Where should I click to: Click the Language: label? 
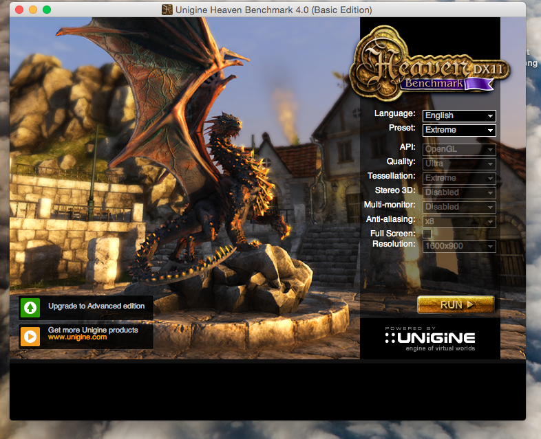pos(394,113)
